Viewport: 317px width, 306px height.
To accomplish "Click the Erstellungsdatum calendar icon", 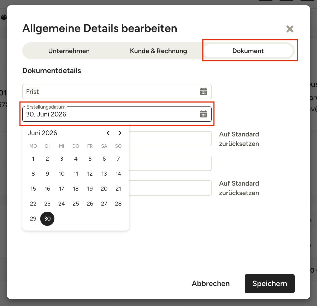I will coord(203,114).
